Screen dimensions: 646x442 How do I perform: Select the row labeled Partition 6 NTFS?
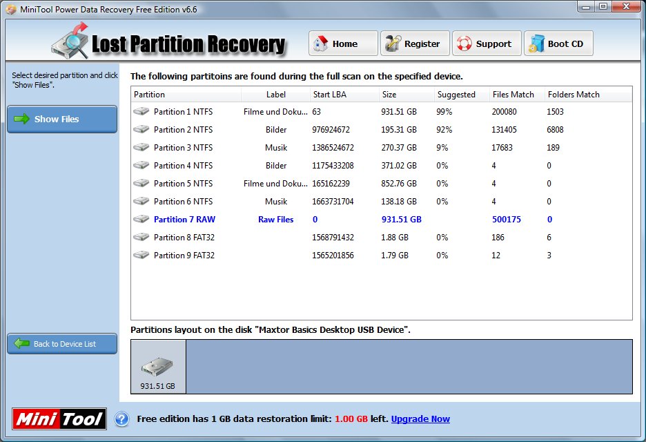[x=382, y=201]
